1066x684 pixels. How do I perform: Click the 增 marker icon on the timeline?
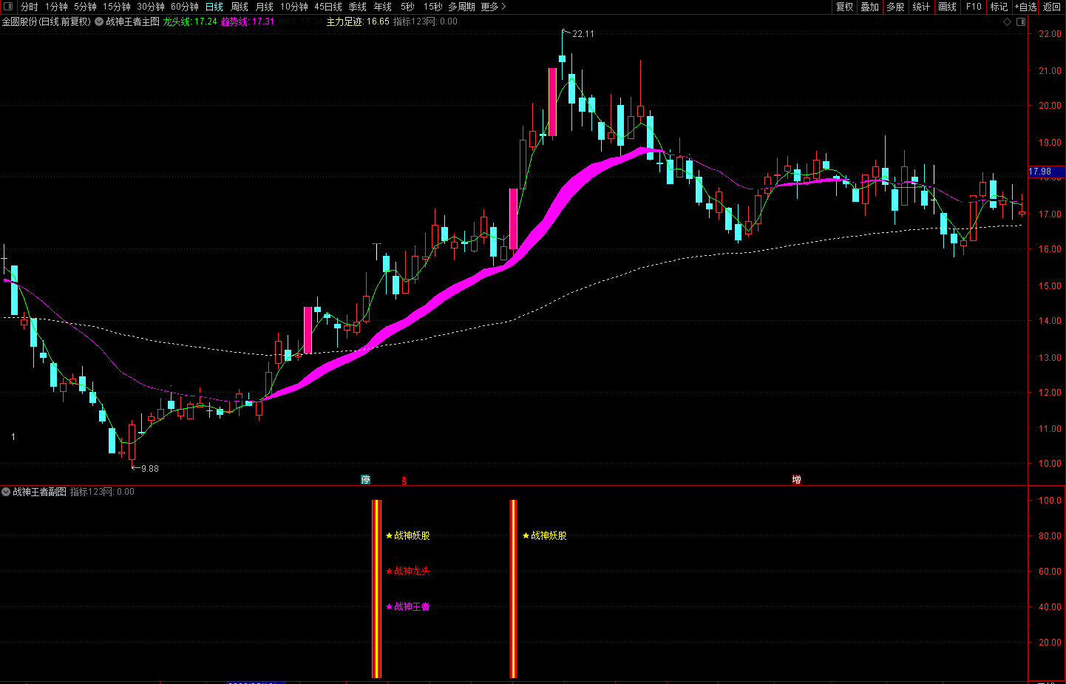796,480
